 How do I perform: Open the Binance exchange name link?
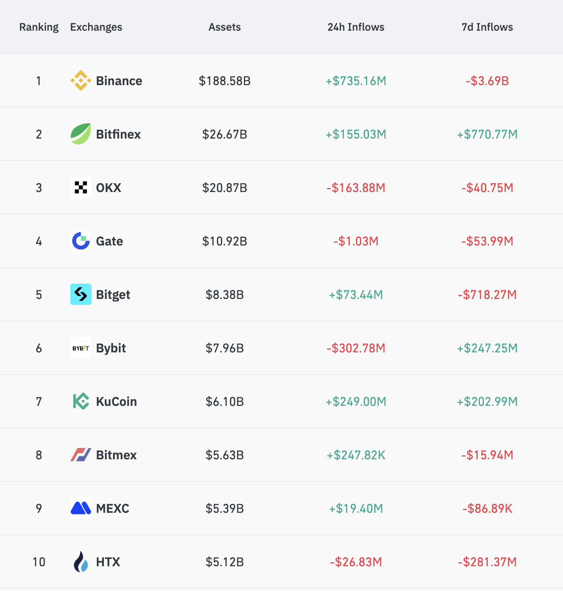(119, 81)
